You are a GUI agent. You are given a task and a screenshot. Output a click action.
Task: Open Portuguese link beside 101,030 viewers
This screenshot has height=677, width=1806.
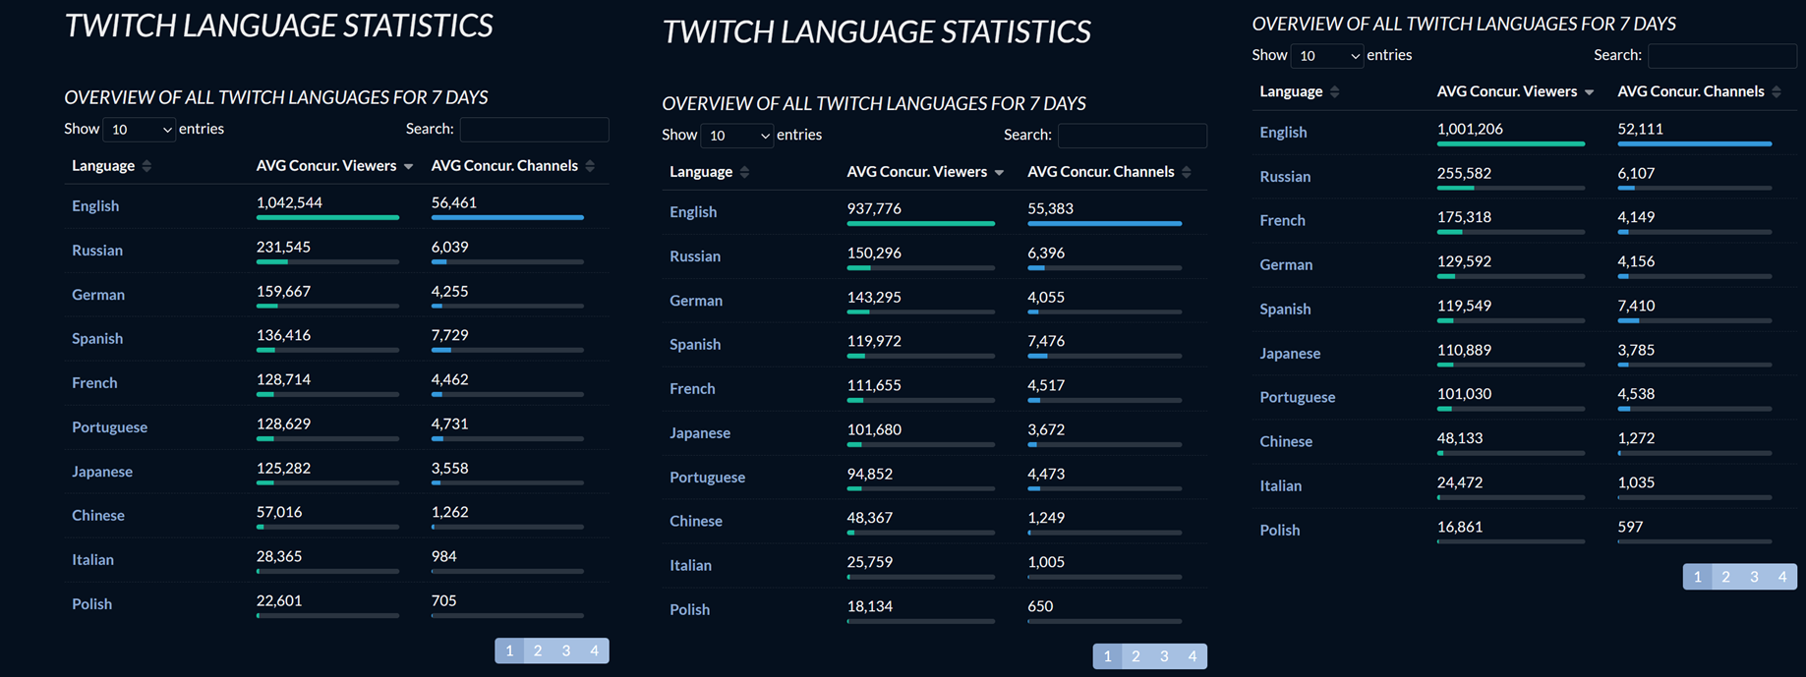(1297, 397)
